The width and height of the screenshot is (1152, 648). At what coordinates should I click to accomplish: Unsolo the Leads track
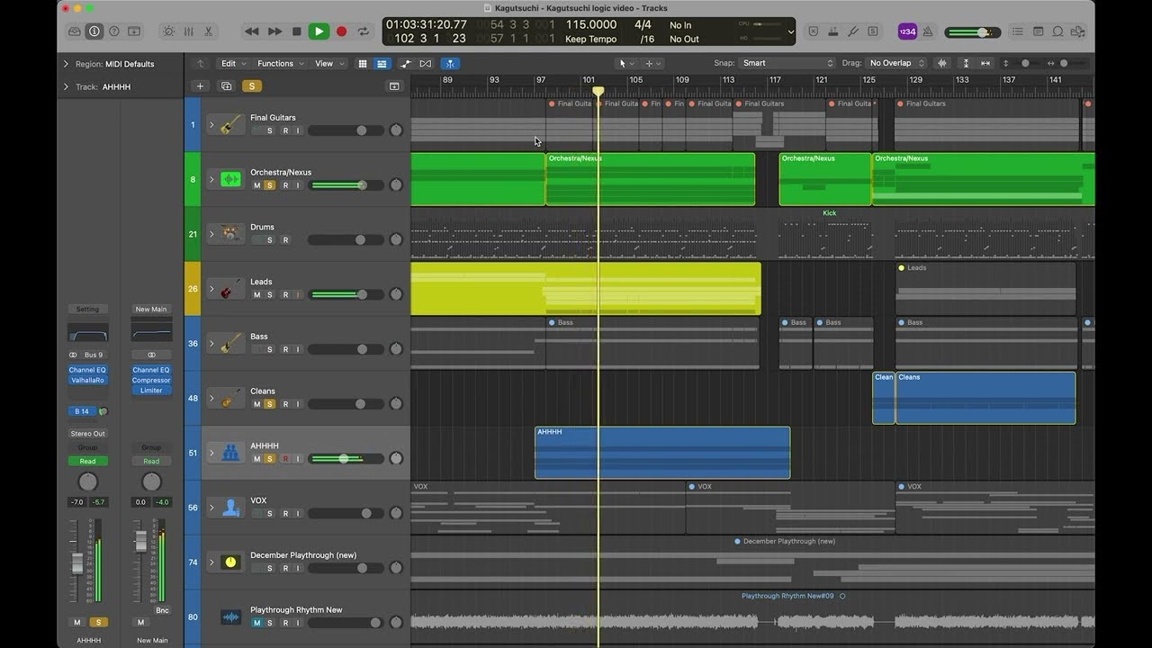(x=270, y=295)
